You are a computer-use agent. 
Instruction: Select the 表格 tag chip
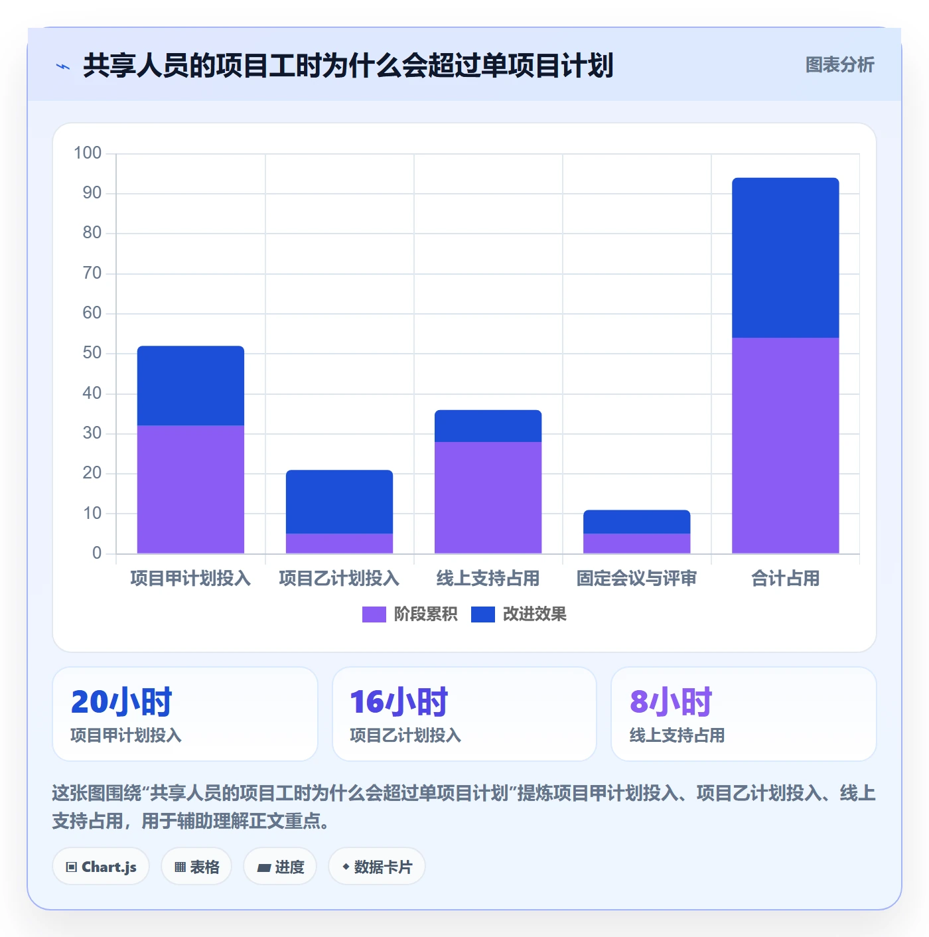coord(196,867)
